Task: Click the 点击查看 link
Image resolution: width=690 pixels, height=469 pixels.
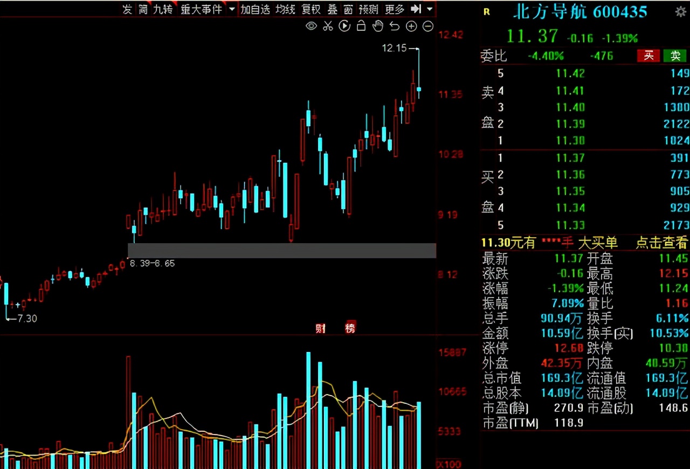Action: 662,243
